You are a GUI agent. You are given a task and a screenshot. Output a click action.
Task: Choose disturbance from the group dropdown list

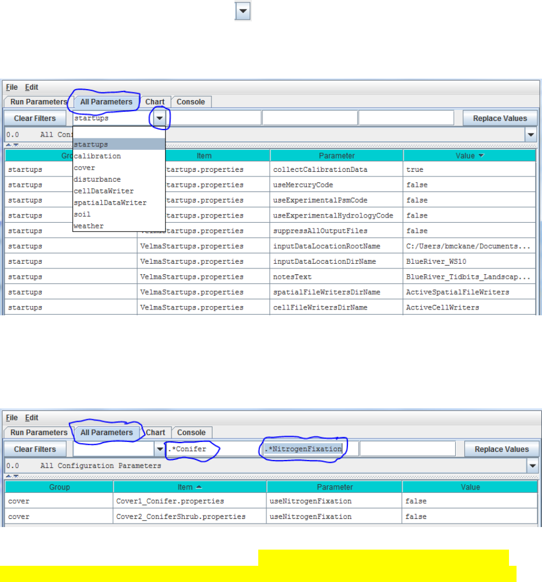(119, 179)
